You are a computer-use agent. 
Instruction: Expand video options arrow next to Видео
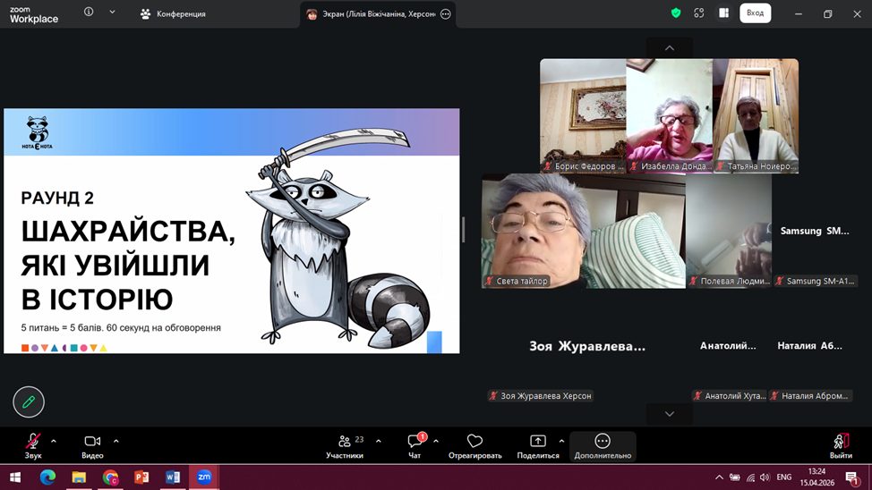tap(116, 441)
